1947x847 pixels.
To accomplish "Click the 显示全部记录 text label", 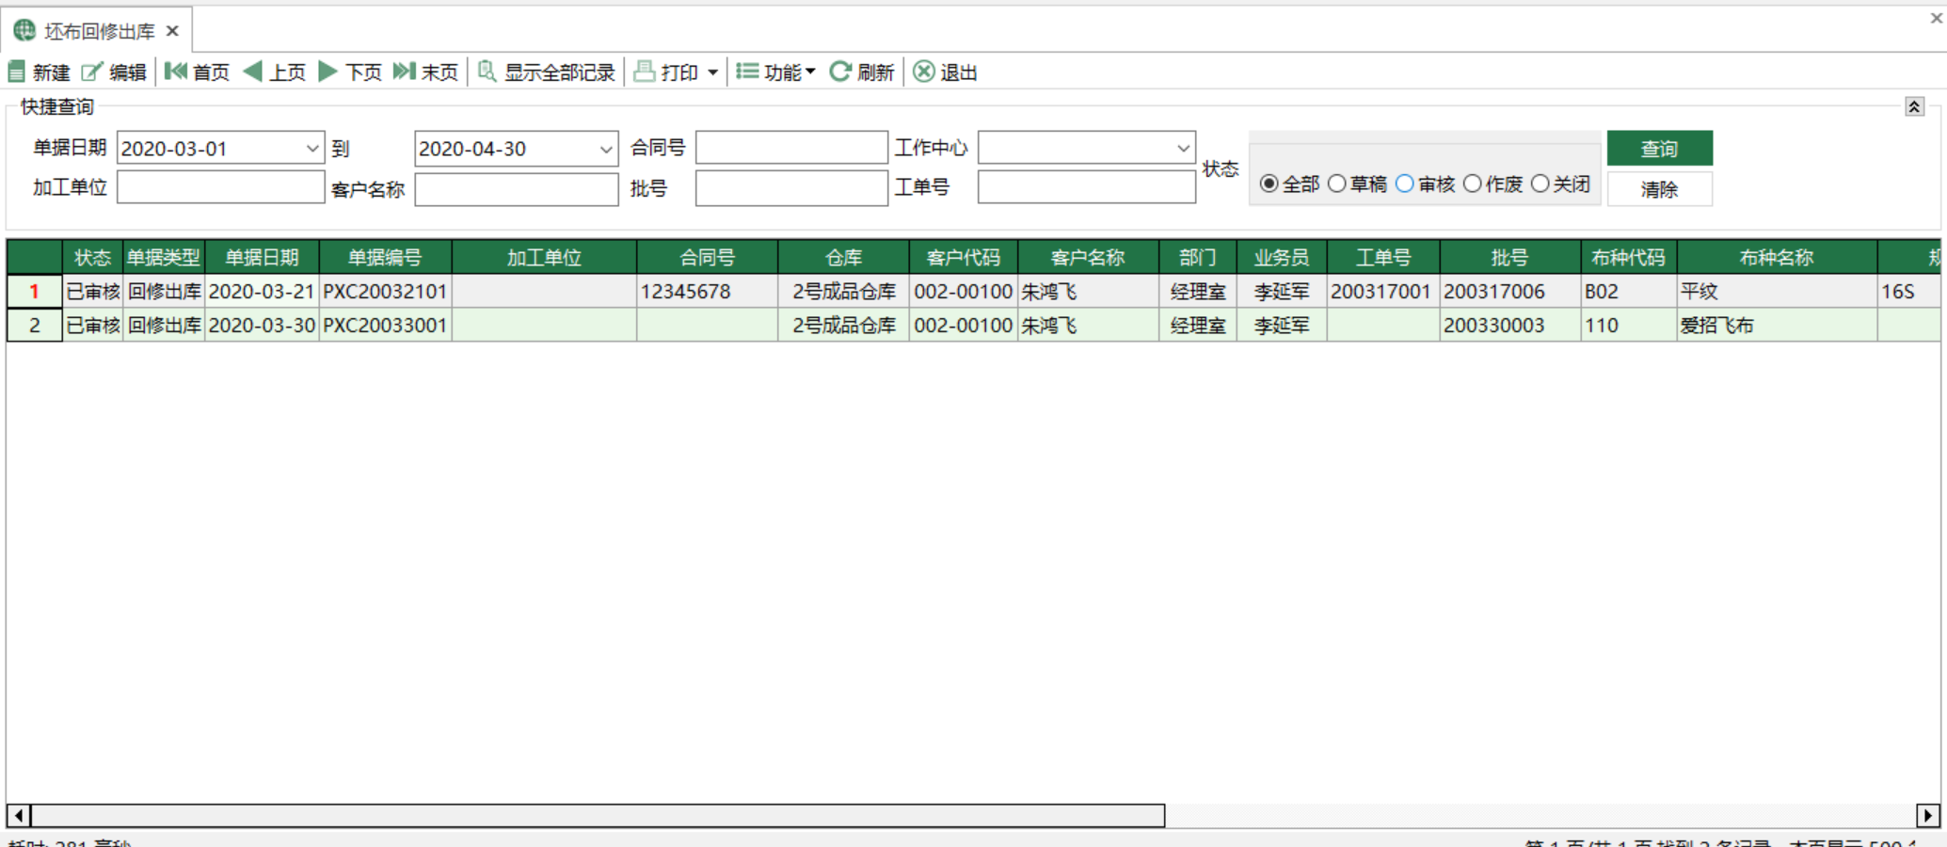I will click(x=559, y=72).
